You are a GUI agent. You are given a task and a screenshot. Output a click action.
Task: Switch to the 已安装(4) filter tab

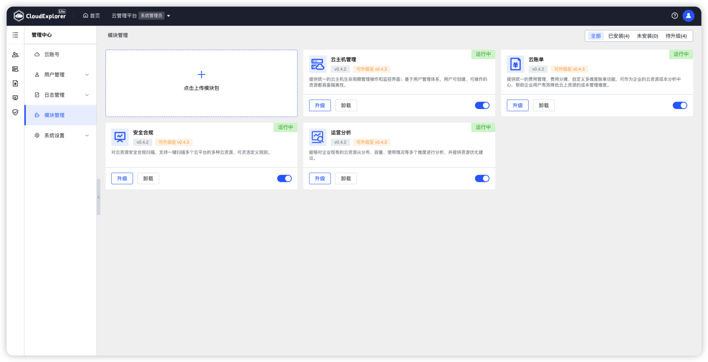point(619,36)
